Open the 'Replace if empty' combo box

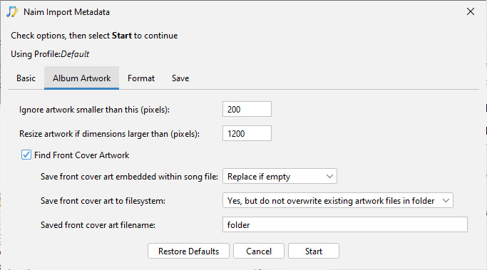click(280, 176)
